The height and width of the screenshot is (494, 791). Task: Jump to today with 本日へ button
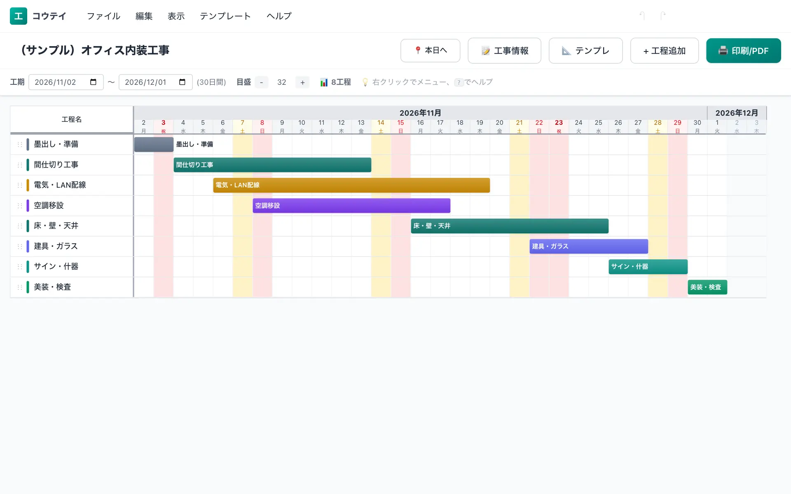click(x=430, y=51)
